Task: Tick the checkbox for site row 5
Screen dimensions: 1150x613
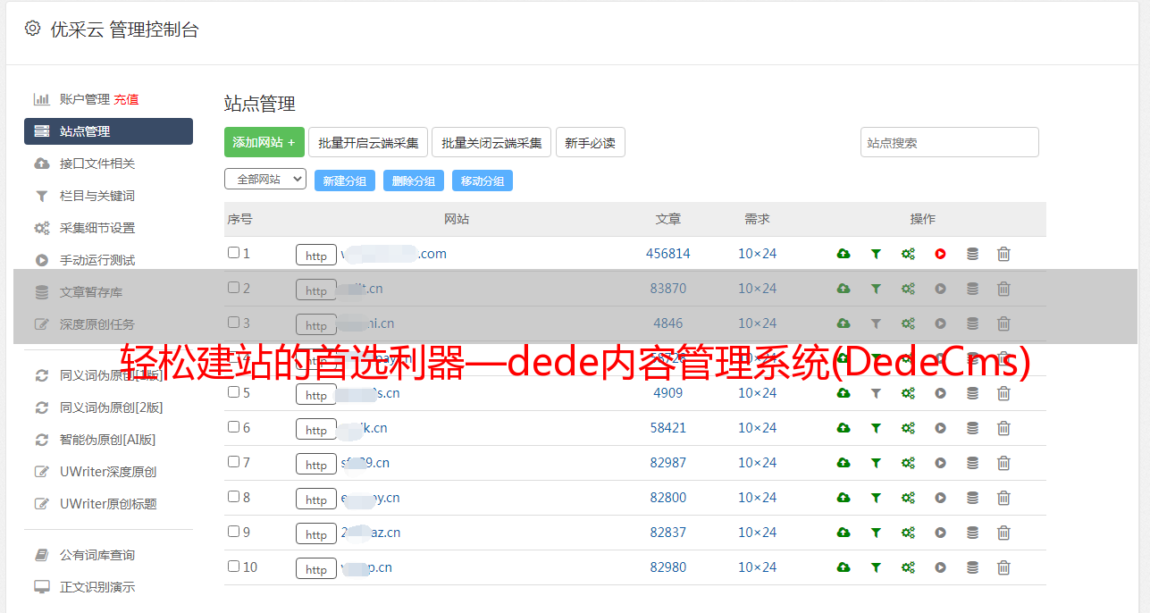Action: point(233,392)
